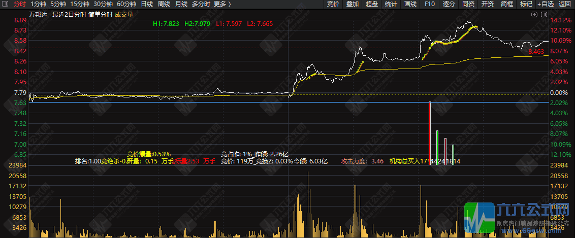This screenshot has height=238, width=575.
Task: Click the 开资 toolbar button
Action: coord(487,5)
